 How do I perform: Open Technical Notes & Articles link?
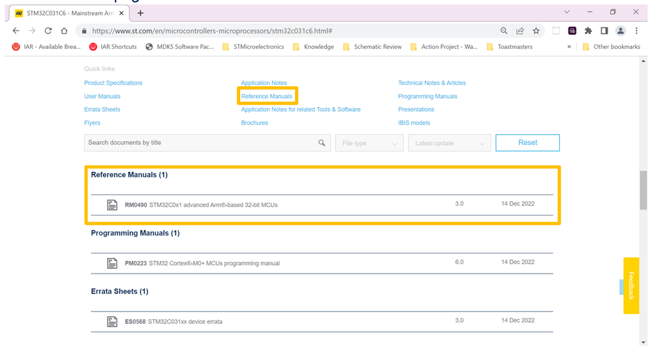pyautogui.click(x=431, y=83)
